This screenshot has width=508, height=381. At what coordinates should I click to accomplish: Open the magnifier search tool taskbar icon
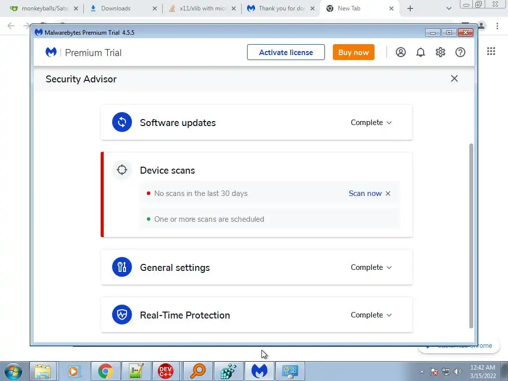[197, 371]
